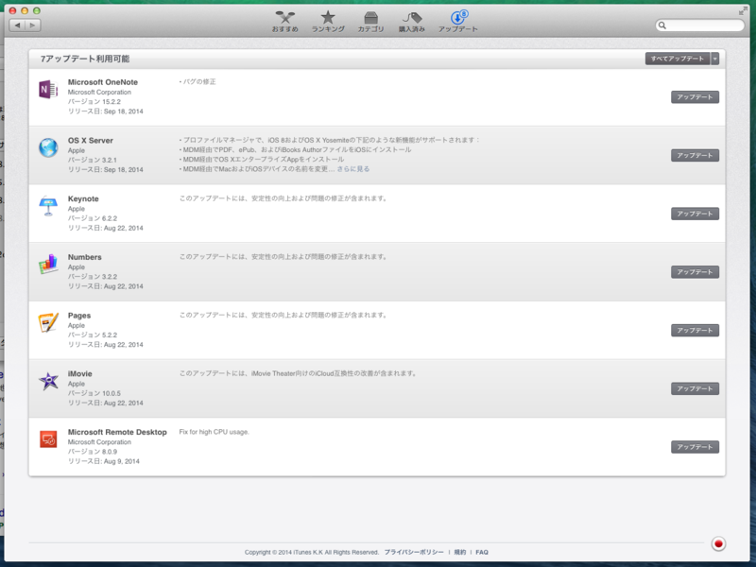Update Microsoft Remote Desktop
756x567 pixels.
click(695, 447)
